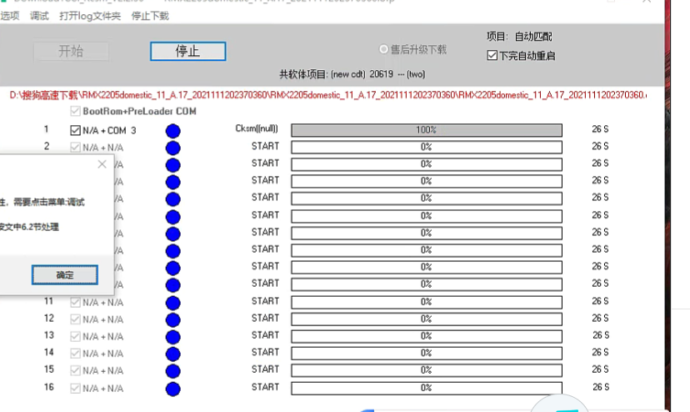Click the N/A + N/A label of row 14

pyautogui.click(x=103, y=354)
